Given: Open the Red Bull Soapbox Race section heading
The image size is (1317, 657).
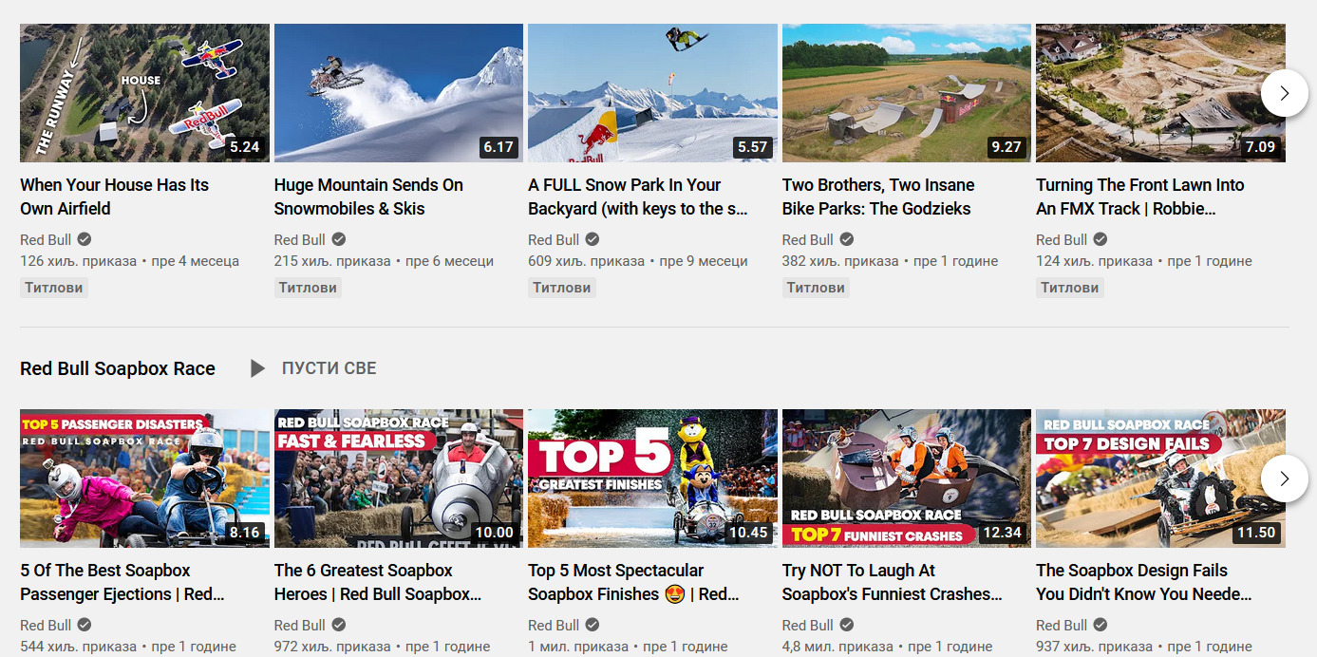Looking at the screenshot, I should click(117, 368).
